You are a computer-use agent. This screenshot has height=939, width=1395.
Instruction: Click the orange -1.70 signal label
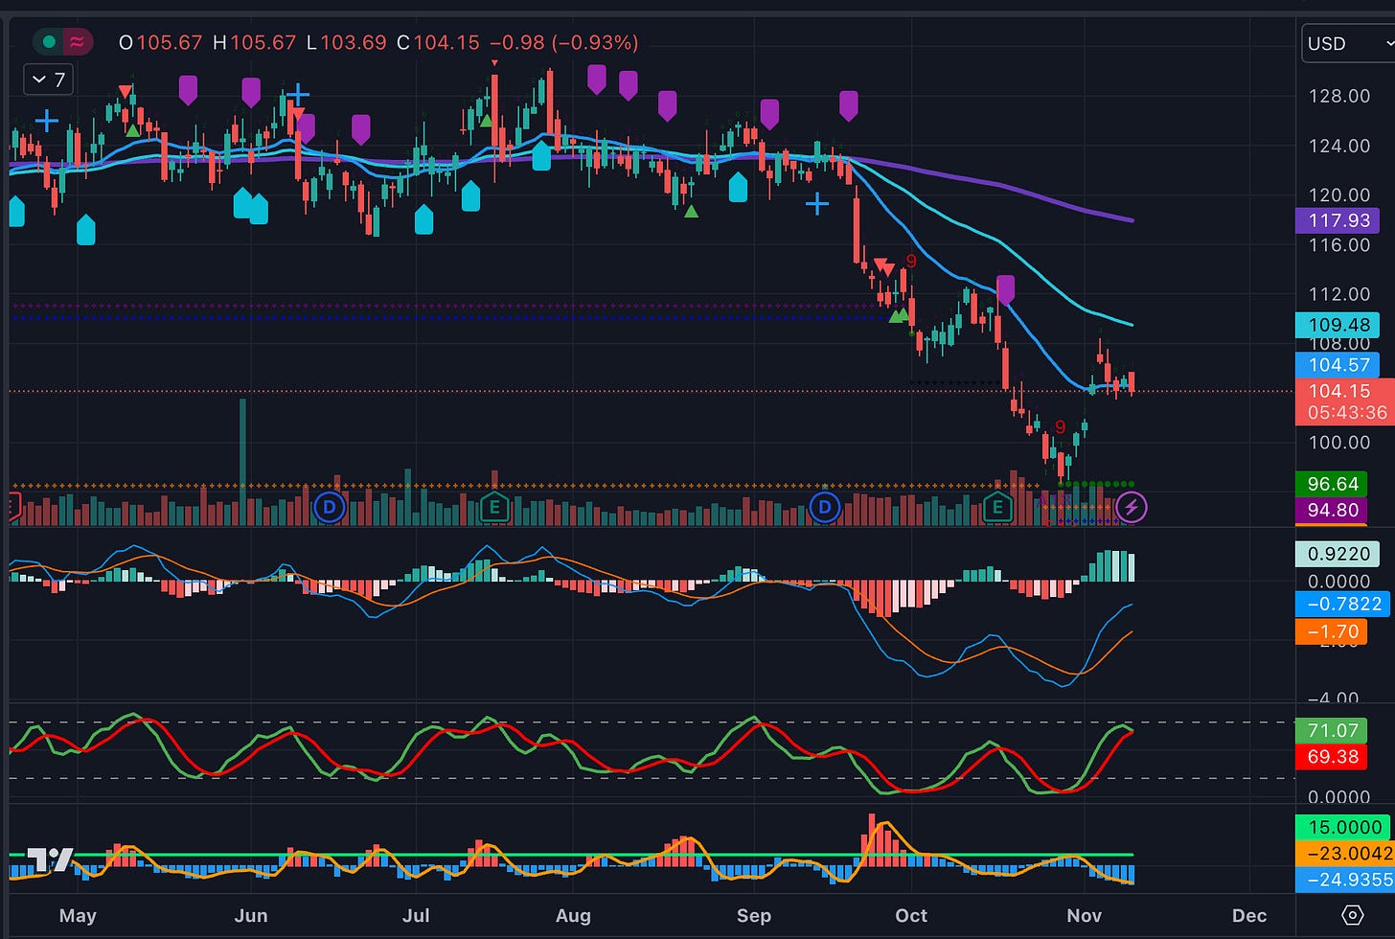1332,631
